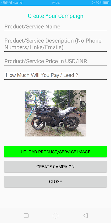Screen dimensions: 111x223
Task: Open recent apps with the square icon
Action: coord(26,215)
